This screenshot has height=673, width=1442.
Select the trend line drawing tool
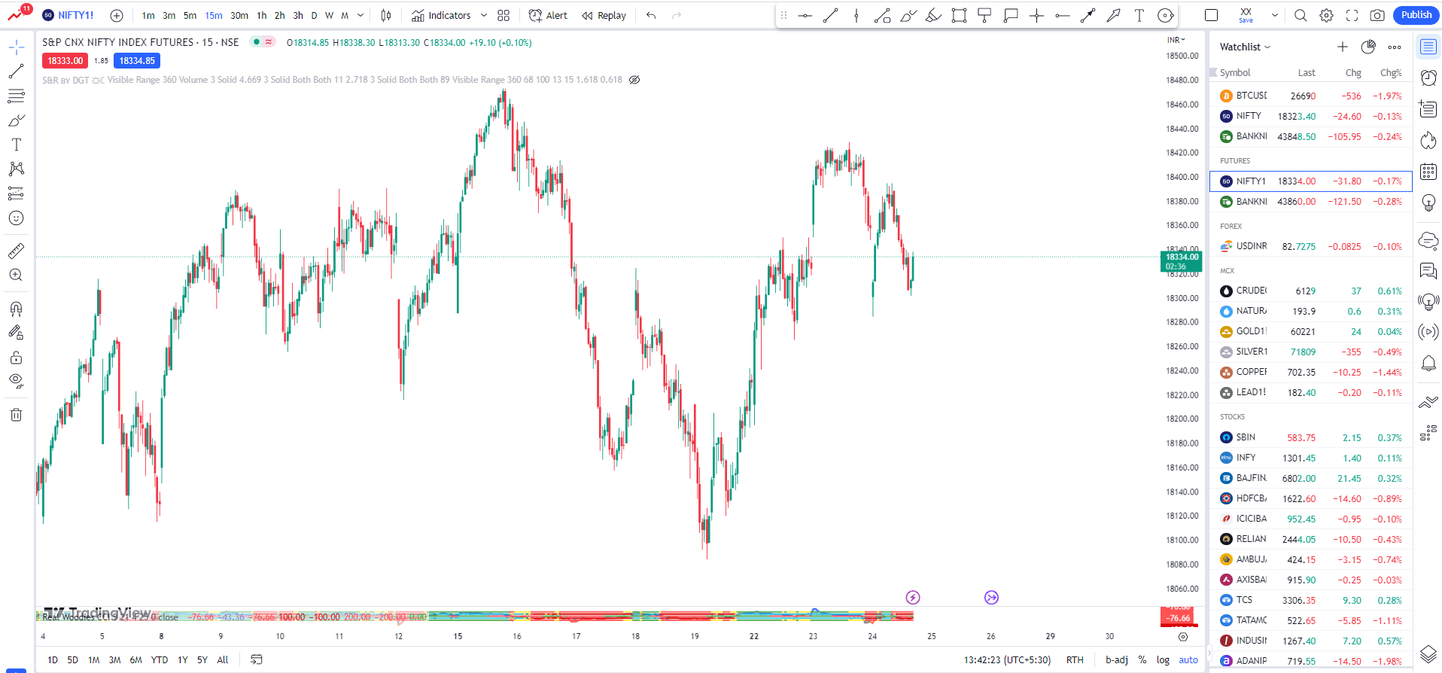pyautogui.click(x=16, y=72)
